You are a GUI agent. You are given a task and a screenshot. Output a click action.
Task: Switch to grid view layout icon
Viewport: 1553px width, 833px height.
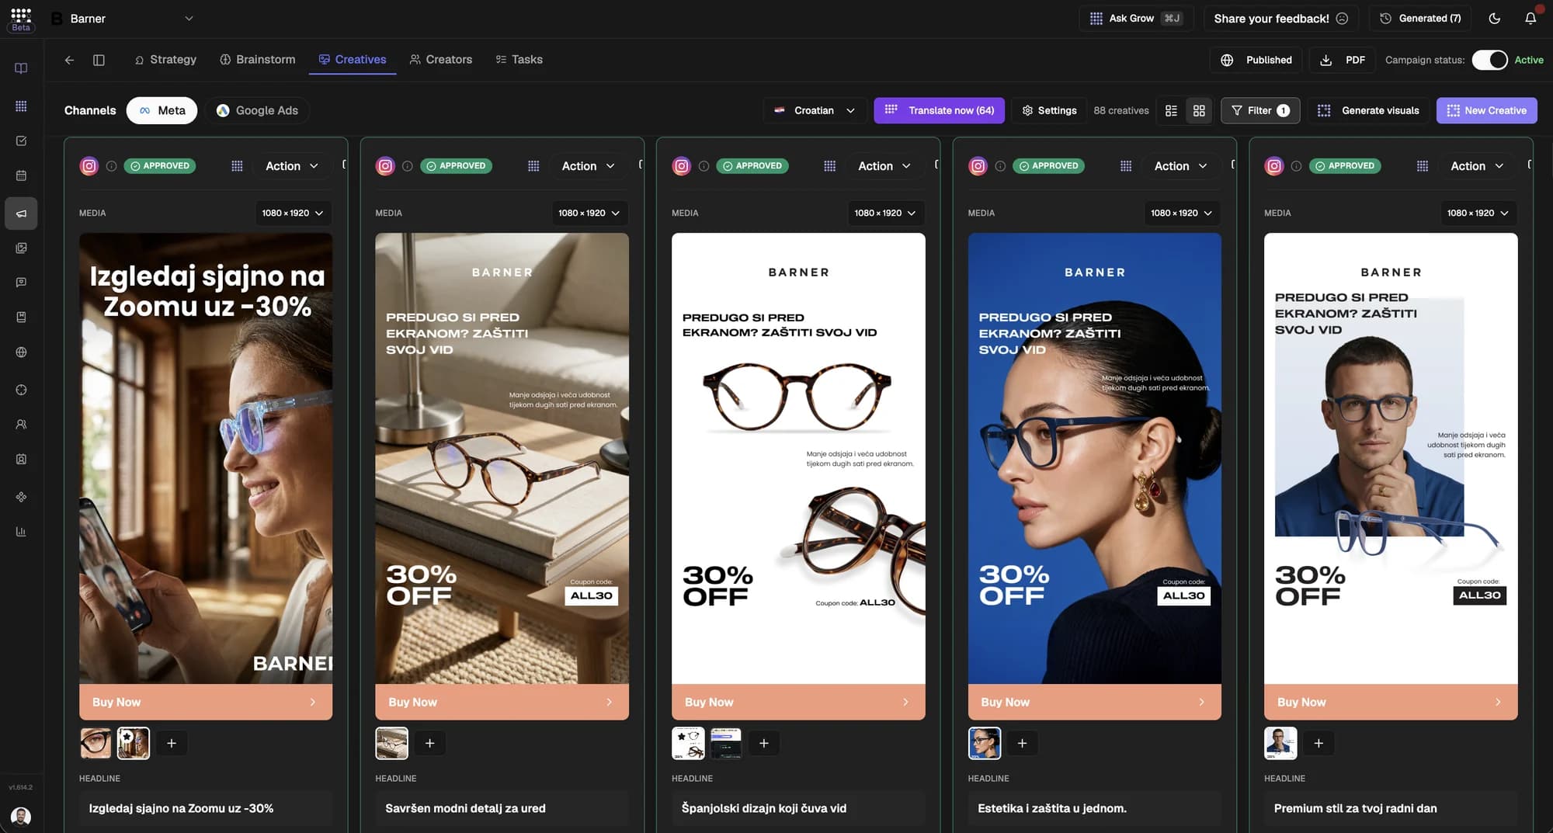click(1199, 110)
